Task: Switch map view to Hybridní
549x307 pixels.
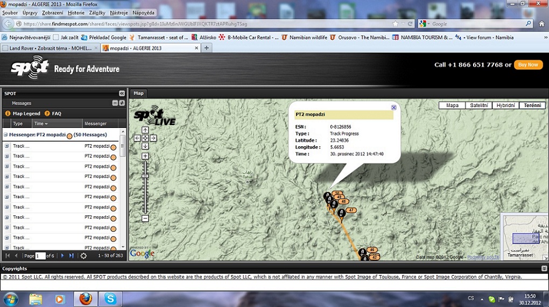Action: 505,105
